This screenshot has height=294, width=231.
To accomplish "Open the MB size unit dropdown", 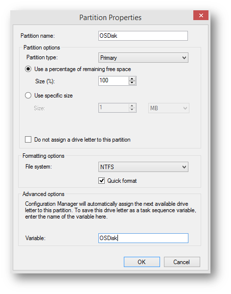I will (169, 108).
